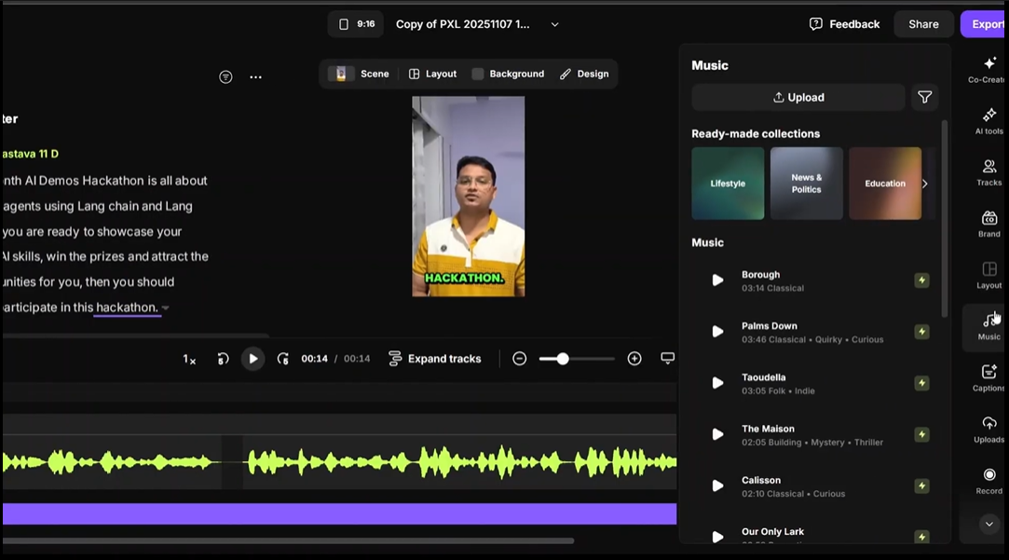Click the lightning badge next to Taoudella
Image resolution: width=1009 pixels, height=560 pixels.
tap(921, 383)
